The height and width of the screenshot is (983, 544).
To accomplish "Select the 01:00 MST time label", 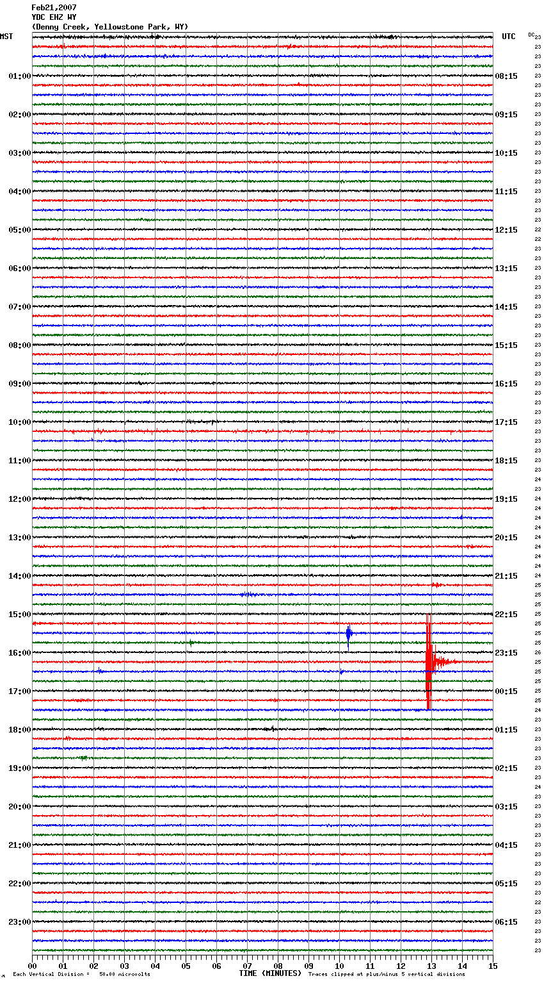I will 19,76.
